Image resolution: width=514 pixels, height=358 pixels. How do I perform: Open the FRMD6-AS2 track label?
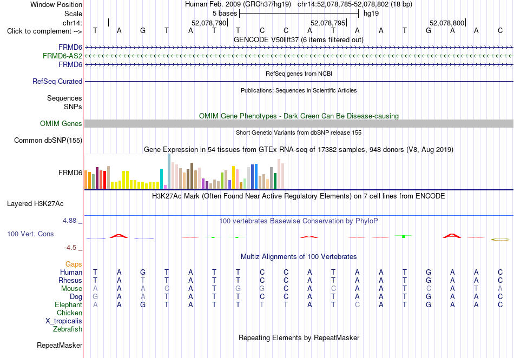(62, 56)
